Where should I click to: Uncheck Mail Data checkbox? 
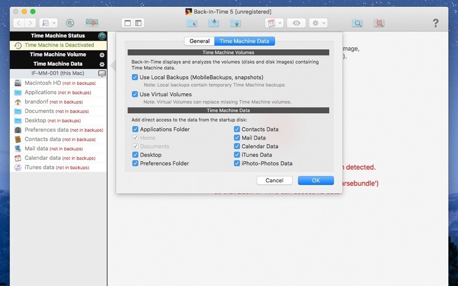(237, 137)
